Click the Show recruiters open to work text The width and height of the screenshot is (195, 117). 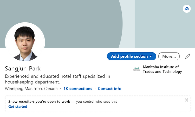(x=39, y=101)
